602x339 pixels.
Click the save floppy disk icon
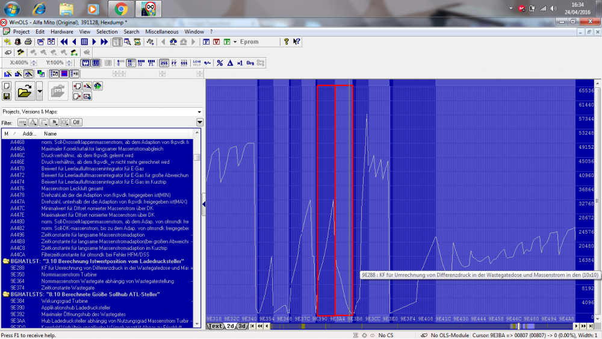point(7,96)
